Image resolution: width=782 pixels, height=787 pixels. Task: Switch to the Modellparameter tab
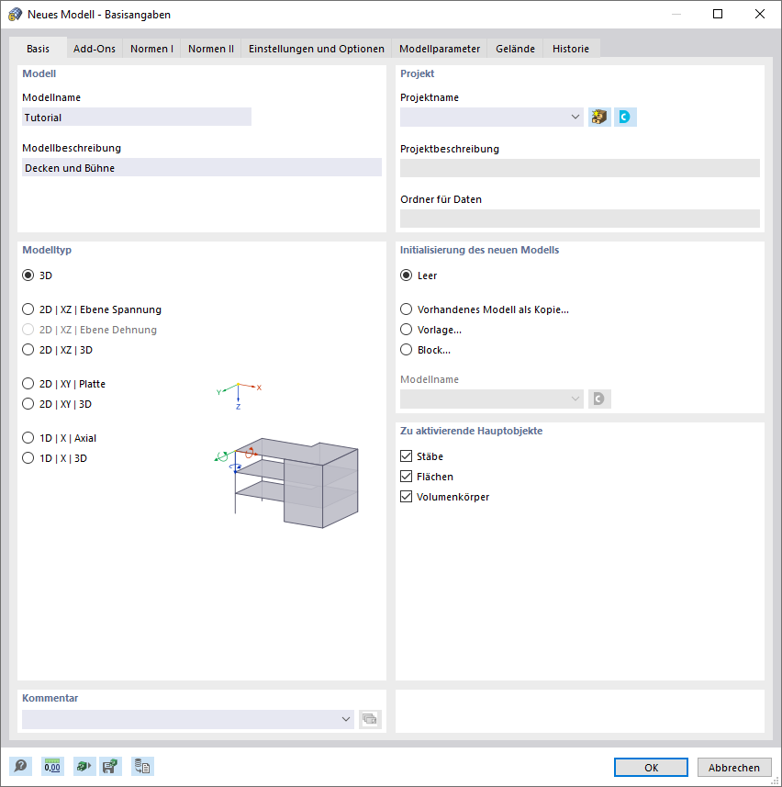(x=440, y=49)
